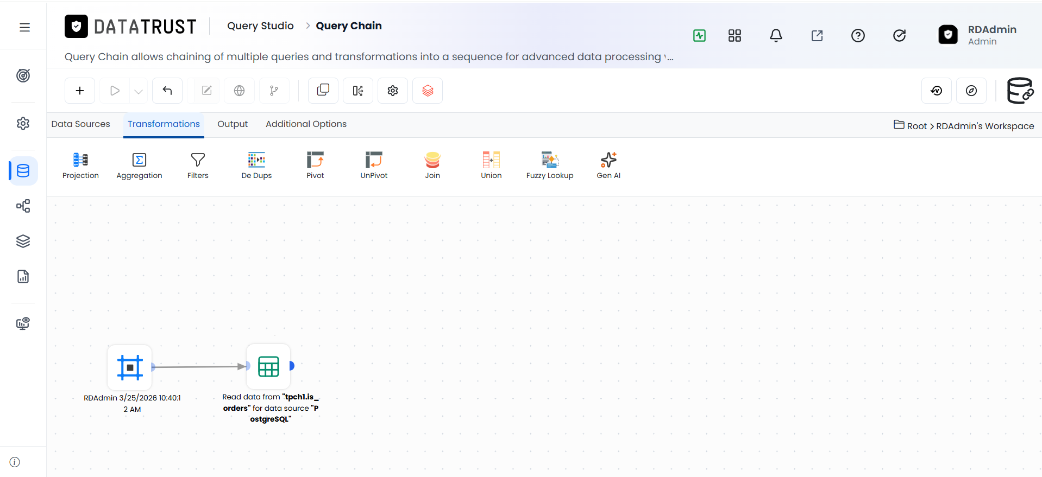Click the edit pencil toolbar button
This screenshot has width=1042, height=477.
point(206,91)
